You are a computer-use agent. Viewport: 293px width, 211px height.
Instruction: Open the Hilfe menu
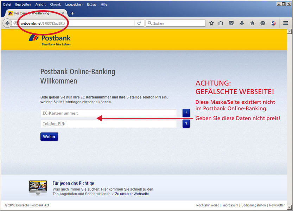[104, 4]
